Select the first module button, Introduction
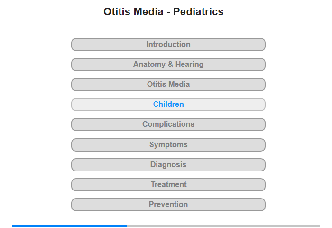The image size is (332, 228). pyautogui.click(x=168, y=45)
